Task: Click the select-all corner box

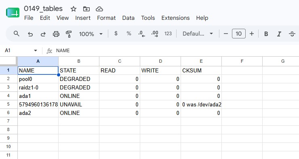Action: click(x=8, y=61)
